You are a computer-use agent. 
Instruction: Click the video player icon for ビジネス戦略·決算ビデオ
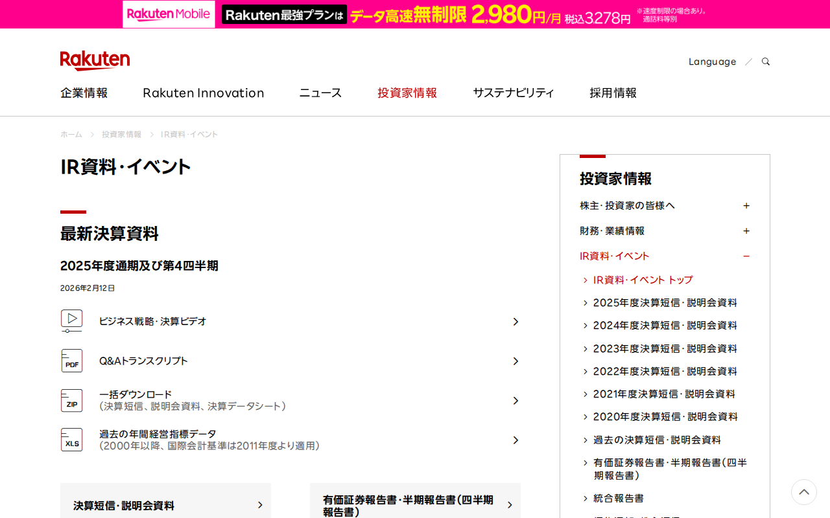[72, 321]
